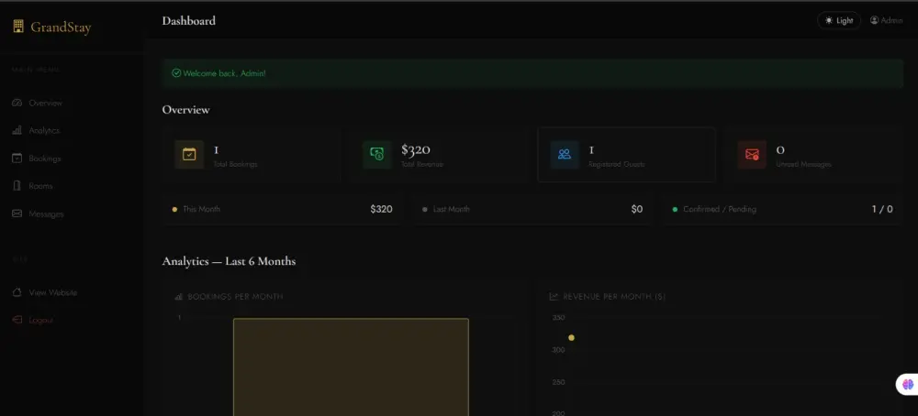918x416 pixels.
Task: Click the Dashboard page title
Action: pos(188,21)
